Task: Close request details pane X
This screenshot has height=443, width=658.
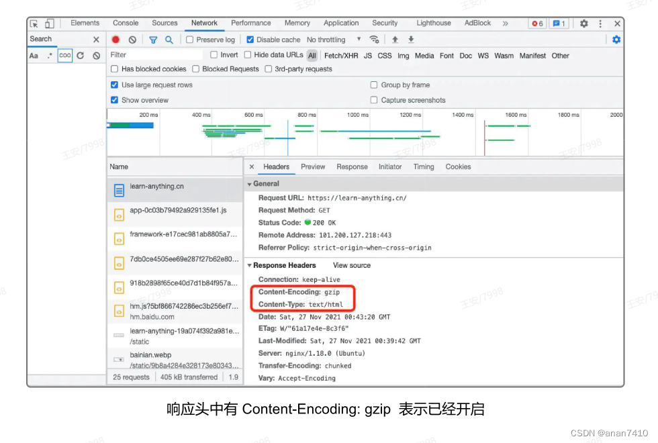Action: click(252, 166)
